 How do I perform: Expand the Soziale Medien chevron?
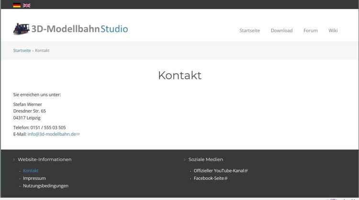click(185, 159)
